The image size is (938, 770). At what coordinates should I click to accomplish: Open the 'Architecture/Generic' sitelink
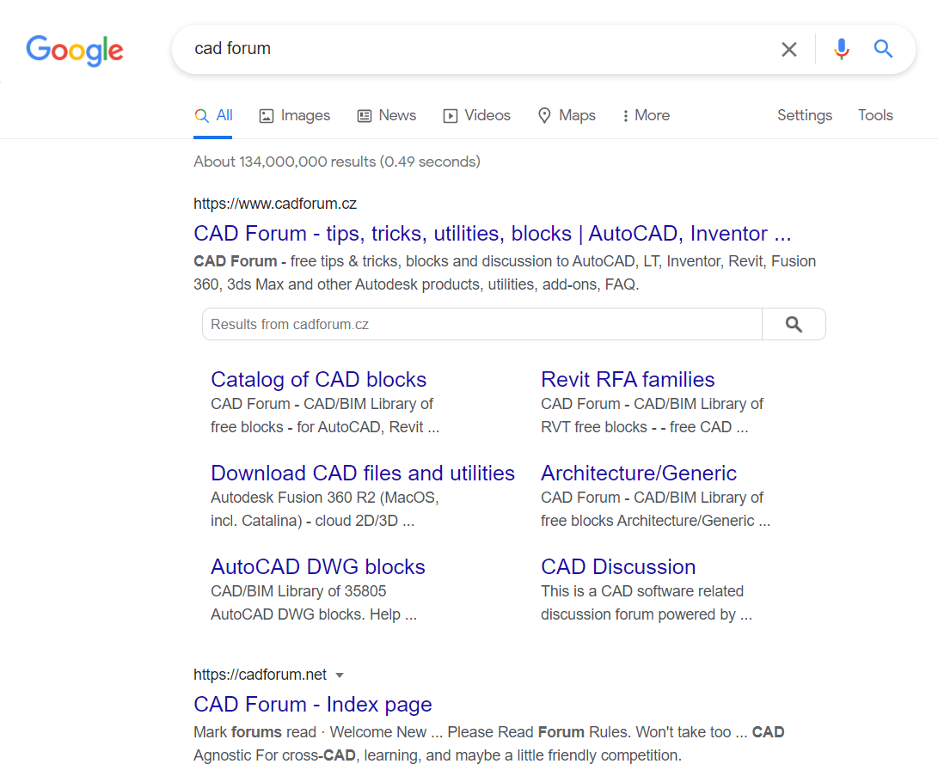coord(638,474)
